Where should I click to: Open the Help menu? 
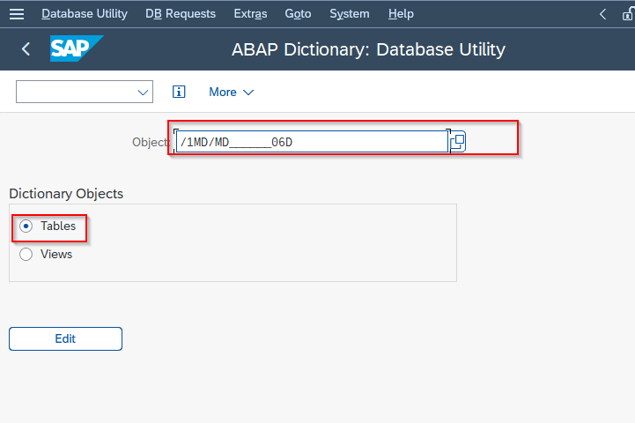click(x=401, y=14)
